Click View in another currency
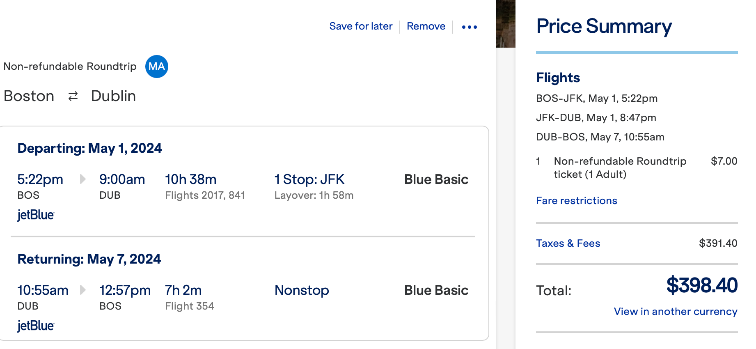The width and height of the screenshot is (756, 349). [x=676, y=311]
